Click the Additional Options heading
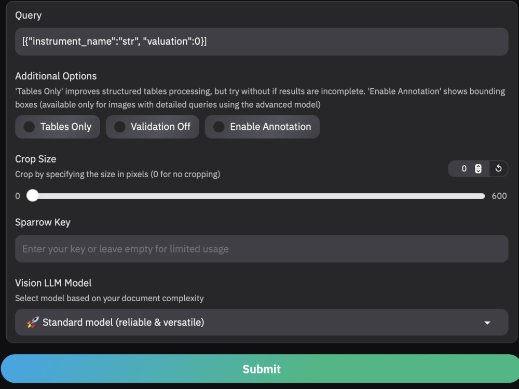Viewport: 519px width, 389px height. (56, 76)
